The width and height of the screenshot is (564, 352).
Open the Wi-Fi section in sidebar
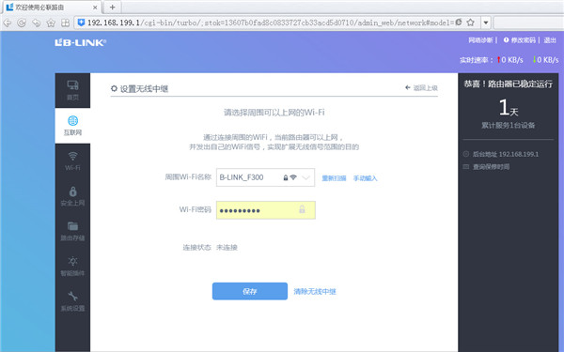[x=72, y=161]
